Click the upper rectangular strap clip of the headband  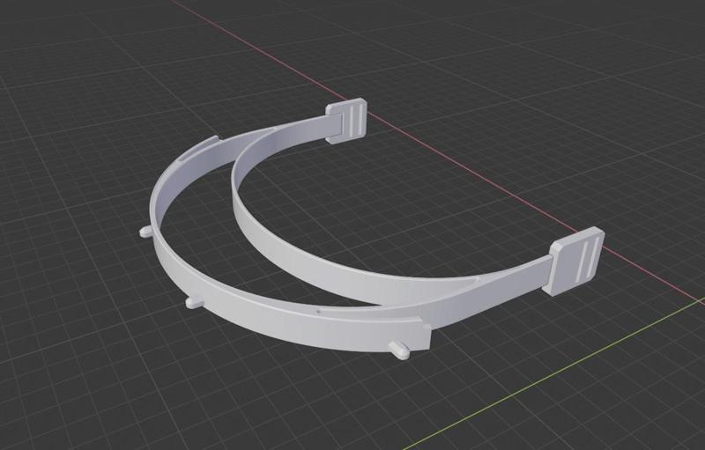[346, 121]
